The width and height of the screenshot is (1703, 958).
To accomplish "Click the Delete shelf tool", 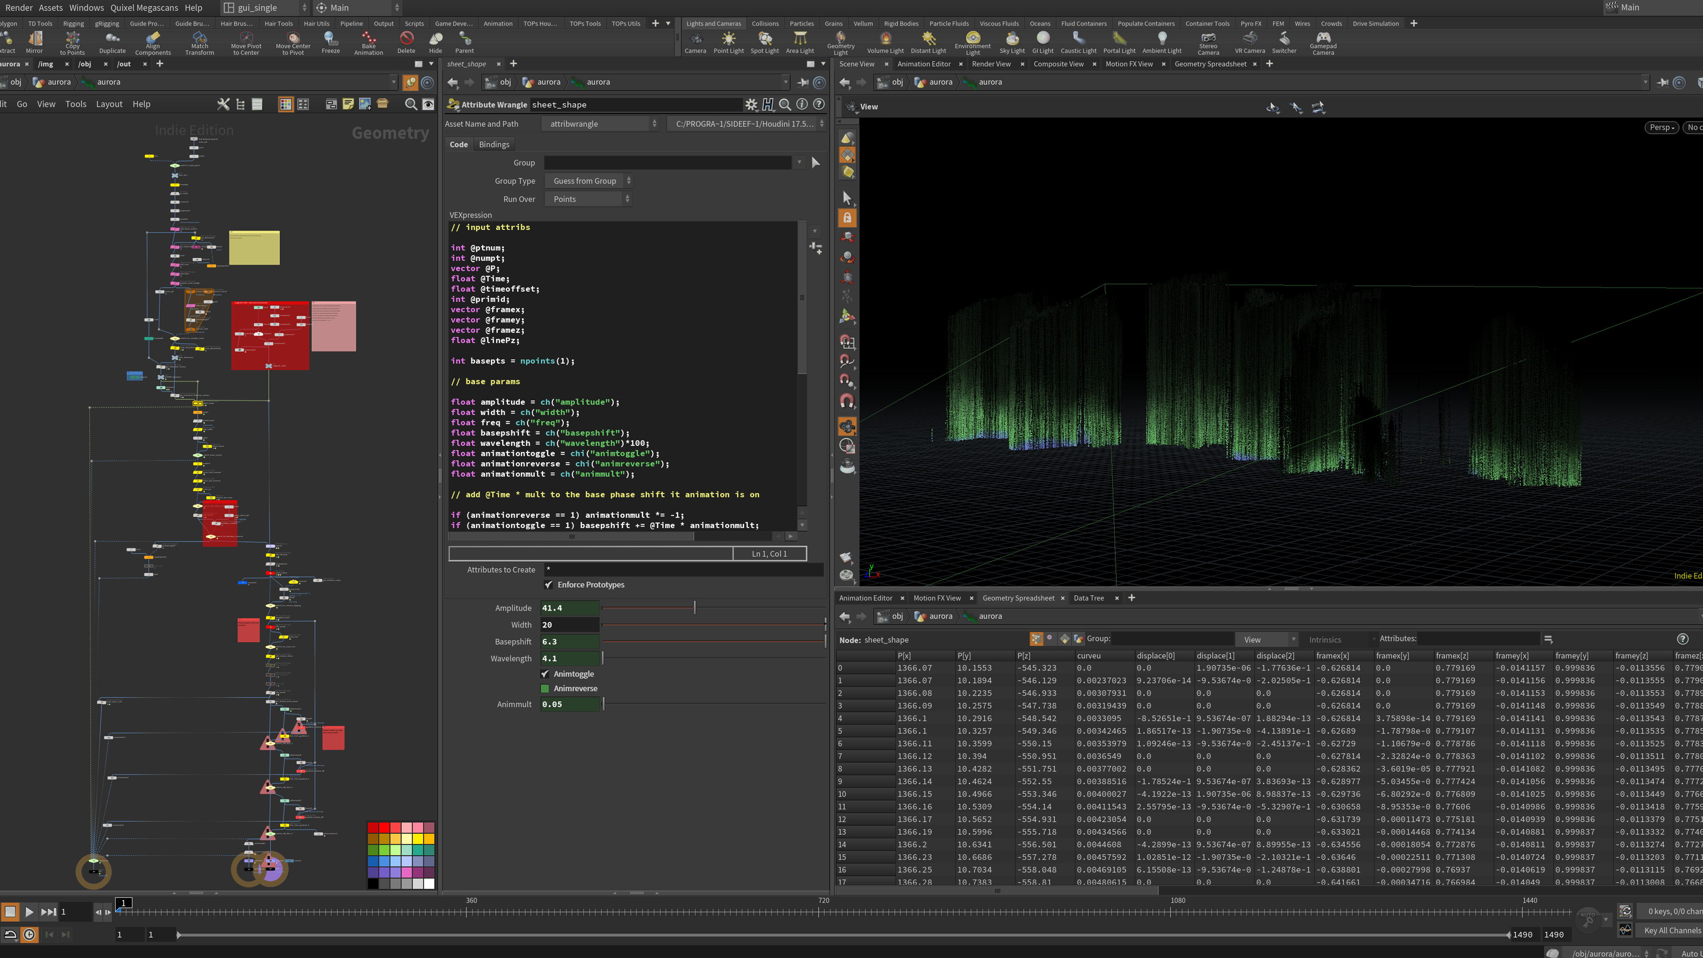I will (406, 42).
